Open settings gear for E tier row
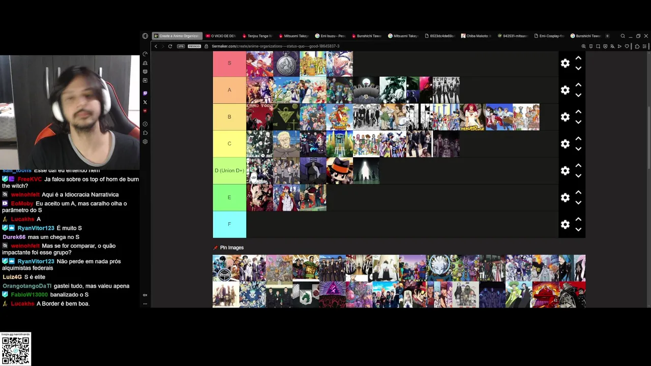The height and width of the screenshot is (366, 651). coord(565,197)
